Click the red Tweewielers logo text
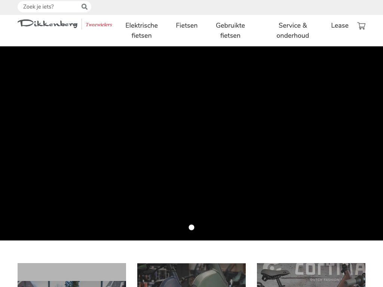Viewport: 383px width, 287px height. pyautogui.click(x=99, y=25)
